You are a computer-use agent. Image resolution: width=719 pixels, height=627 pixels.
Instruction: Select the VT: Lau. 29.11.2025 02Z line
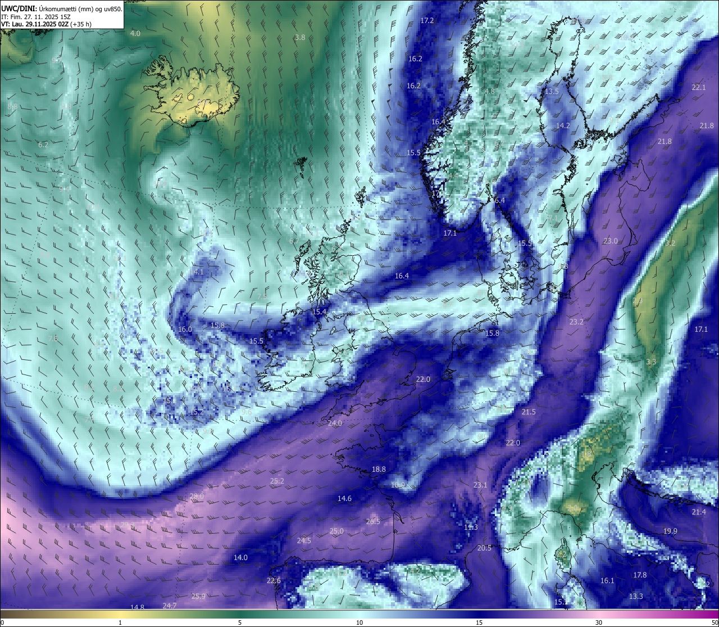tap(47, 24)
